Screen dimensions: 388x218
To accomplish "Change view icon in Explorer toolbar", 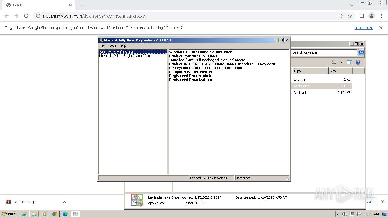I will click(x=334, y=62).
